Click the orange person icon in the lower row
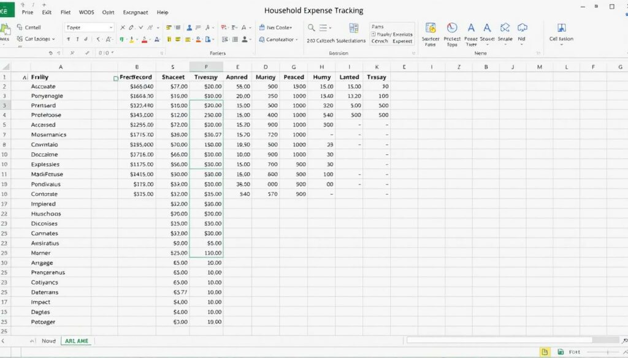The image size is (628, 358). [198, 39]
